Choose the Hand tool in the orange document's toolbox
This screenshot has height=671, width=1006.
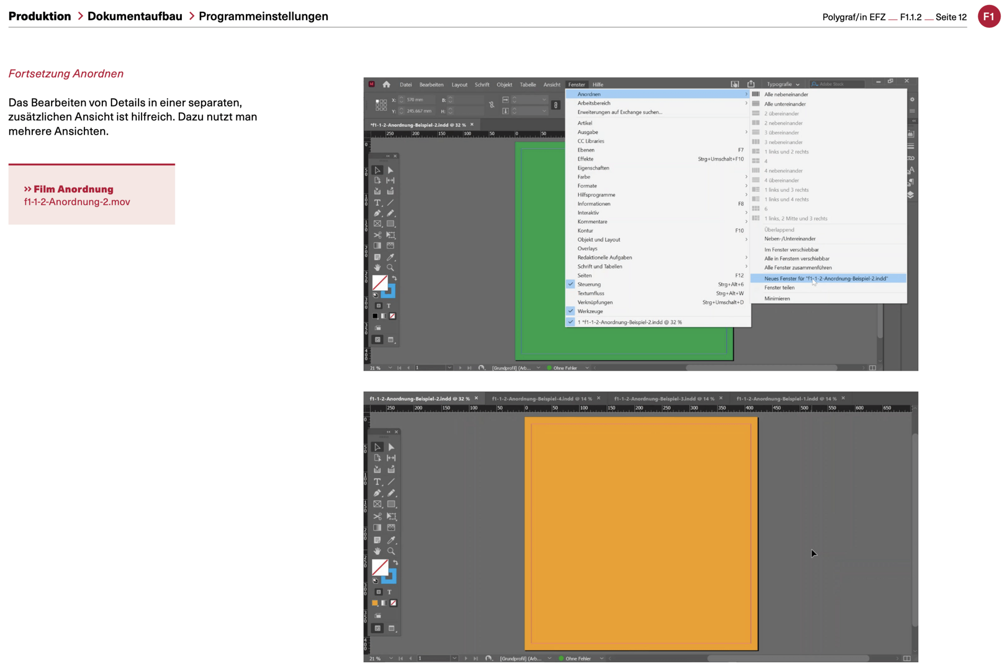pyautogui.click(x=377, y=551)
